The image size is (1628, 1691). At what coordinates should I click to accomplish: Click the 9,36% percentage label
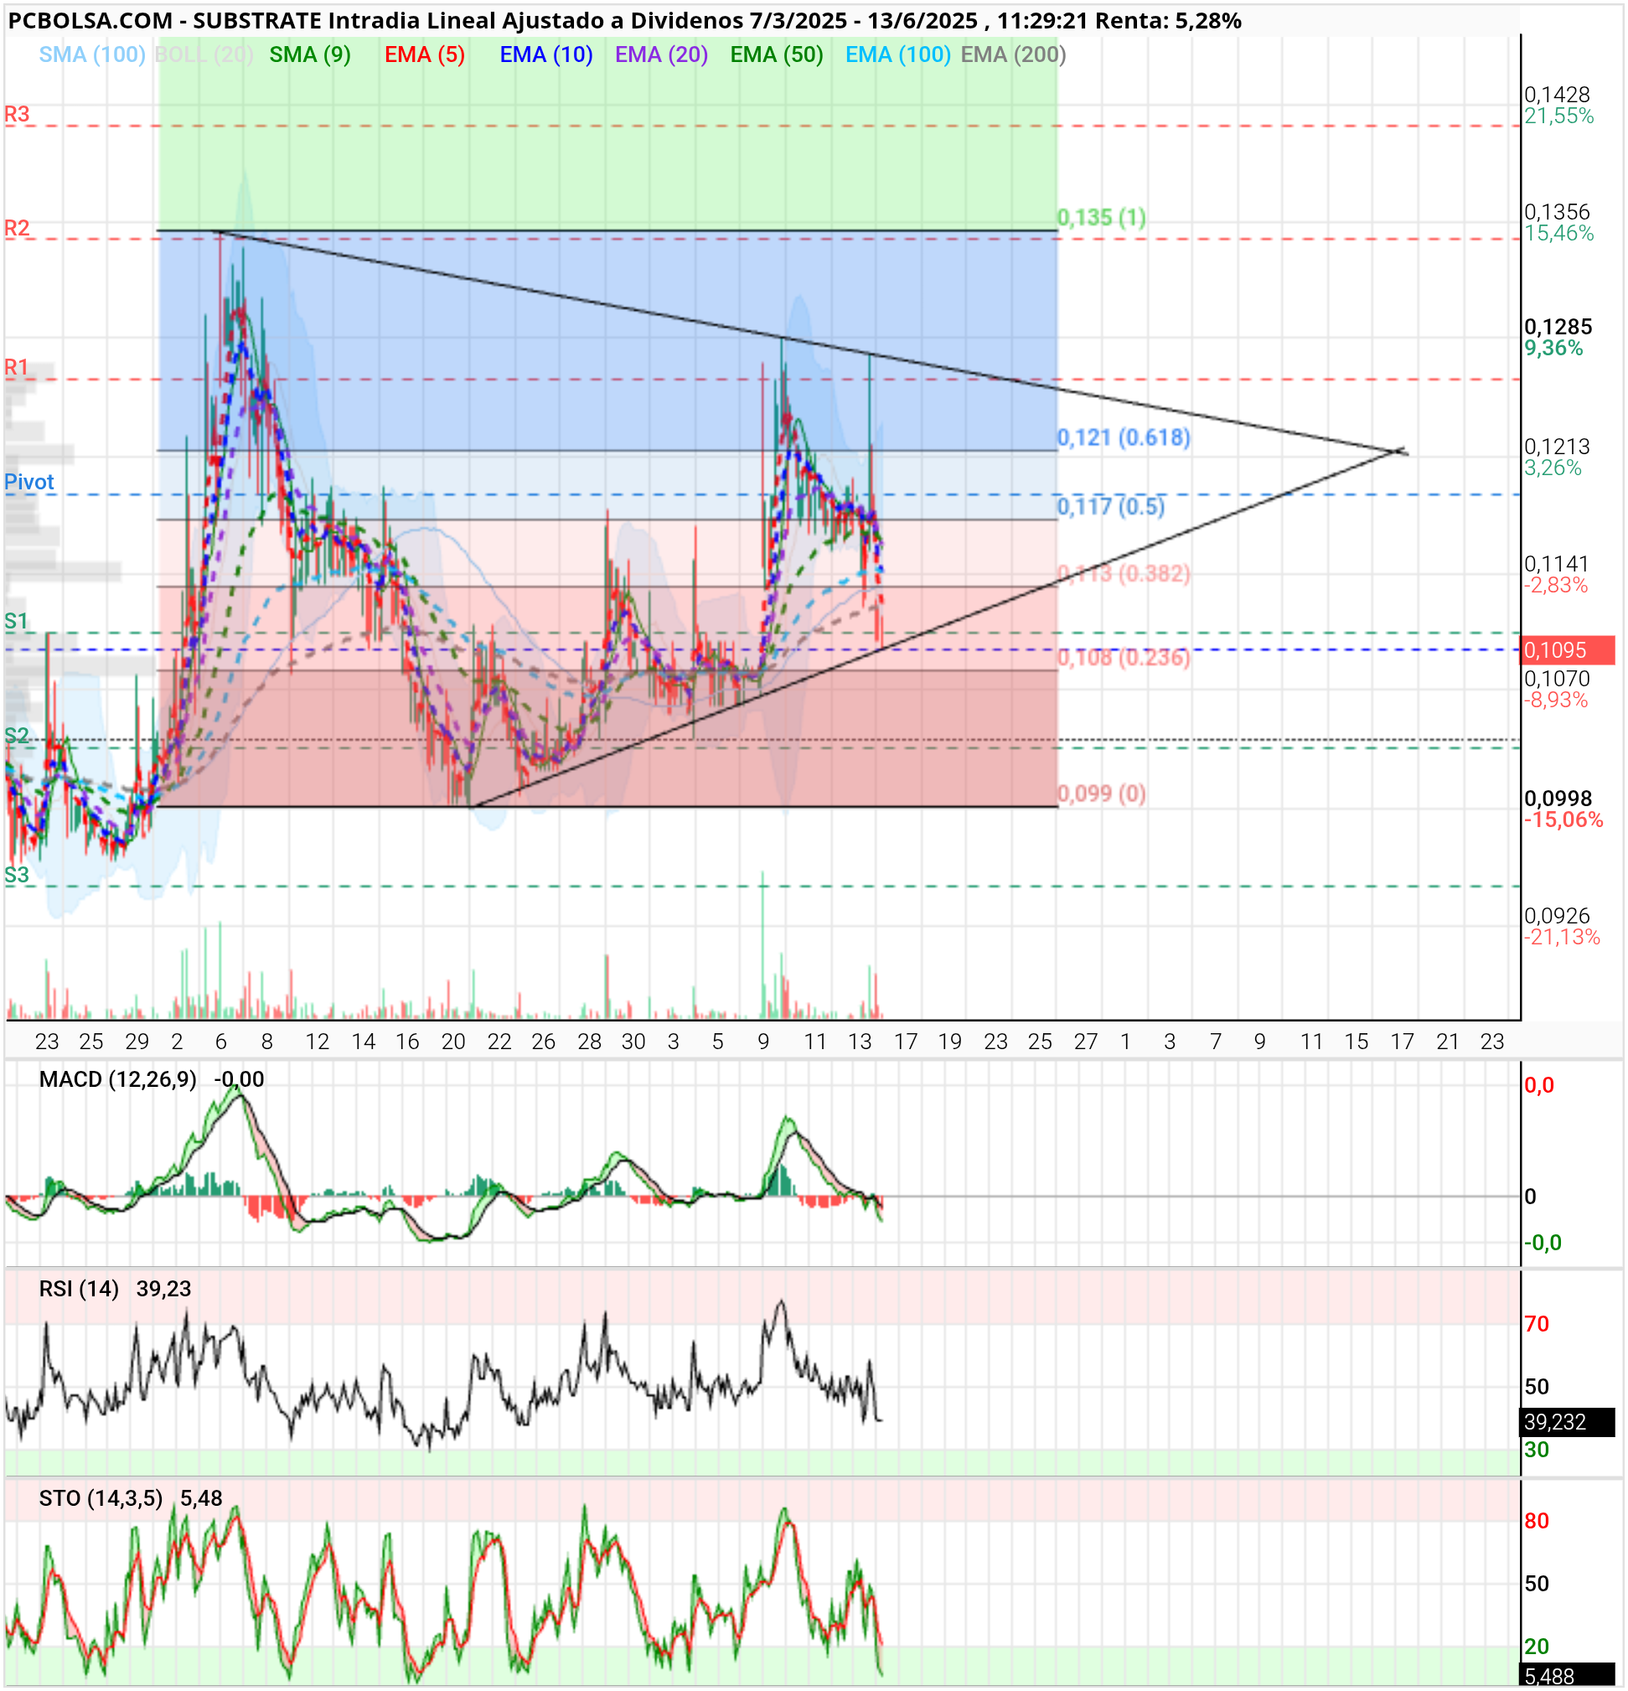click(x=1553, y=348)
